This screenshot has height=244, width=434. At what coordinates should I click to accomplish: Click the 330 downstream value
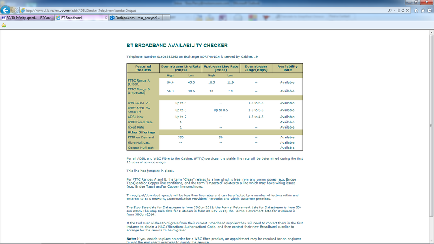[x=181, y=138]
